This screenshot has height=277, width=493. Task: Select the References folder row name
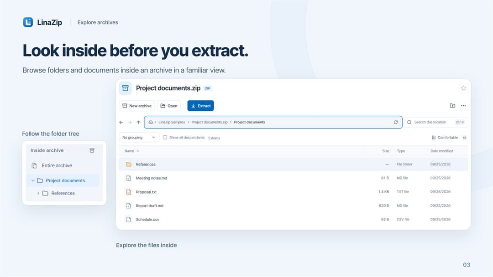[146, 164]
